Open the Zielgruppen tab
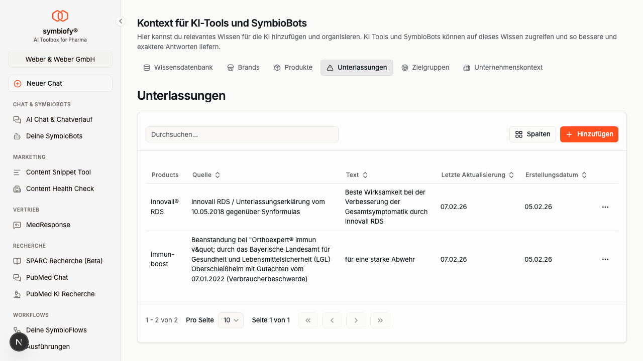643x361 pixels. click(x=425, y=67)
